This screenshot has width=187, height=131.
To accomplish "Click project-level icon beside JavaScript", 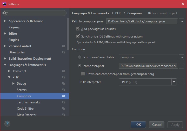I will [x=63, y=71].
